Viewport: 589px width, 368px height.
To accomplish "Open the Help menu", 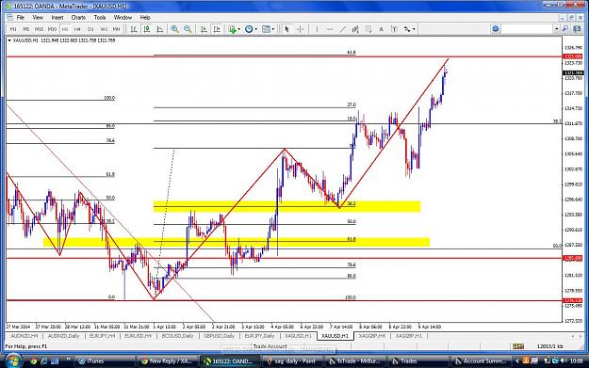I will [x=145, y=17].
